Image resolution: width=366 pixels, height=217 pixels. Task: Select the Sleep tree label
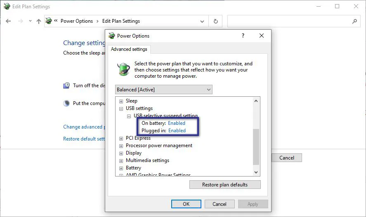pyautogui.click(x=131, y=101)
